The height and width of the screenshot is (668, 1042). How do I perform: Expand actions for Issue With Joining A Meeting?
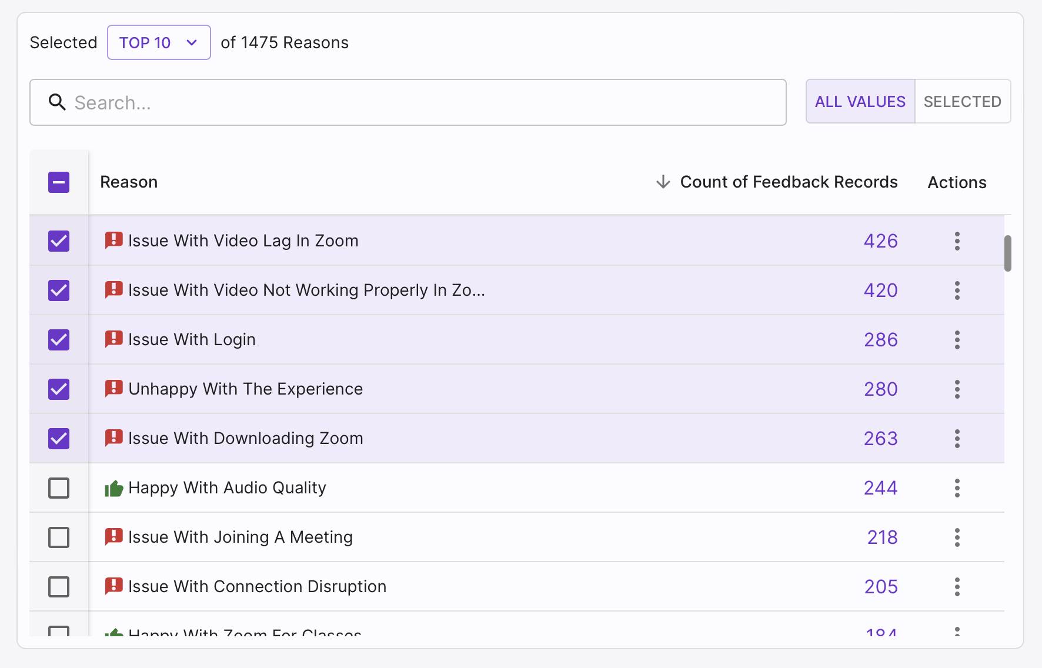[957, 537]
